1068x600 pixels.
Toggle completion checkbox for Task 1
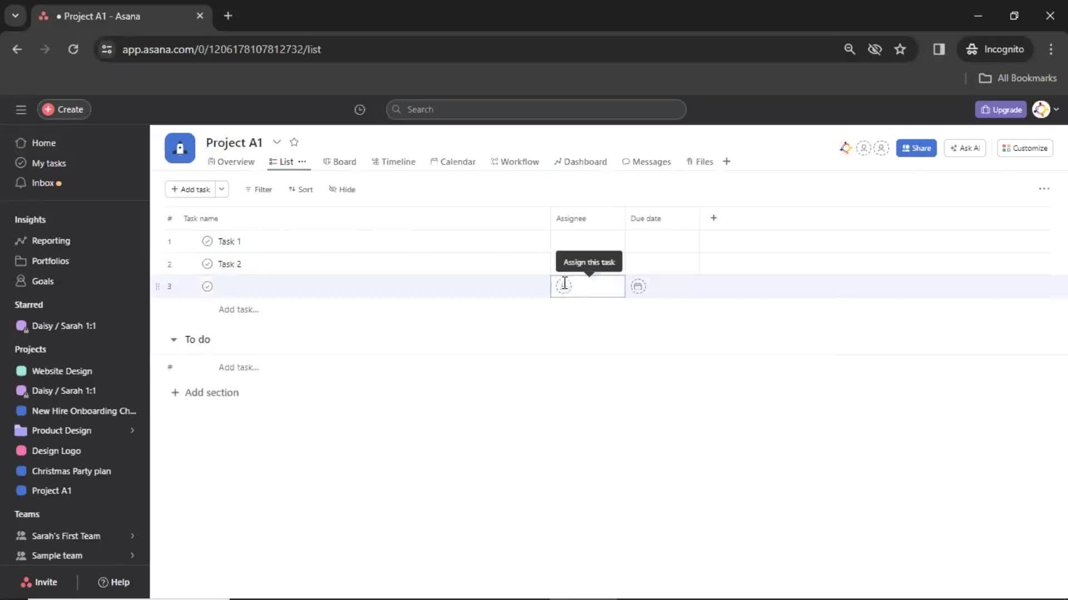(x=207, y=241)
